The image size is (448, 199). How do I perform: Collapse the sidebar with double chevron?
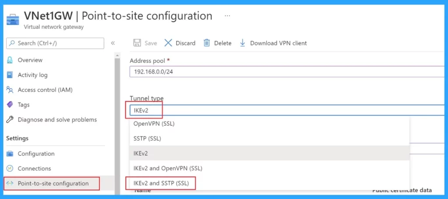point(113,43)
